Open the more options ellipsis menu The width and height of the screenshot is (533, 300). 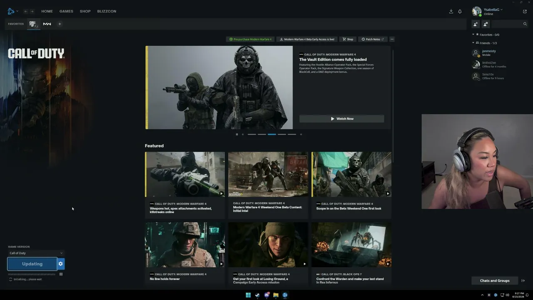(392, 39)
